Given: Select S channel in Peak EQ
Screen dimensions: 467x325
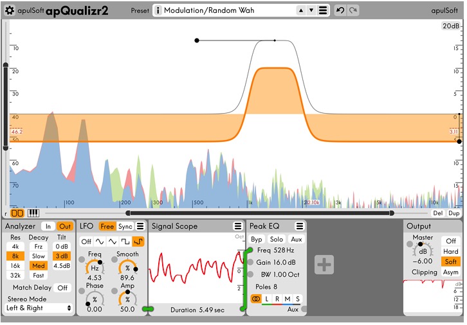Looking at the screenshot, I should 298,299.
